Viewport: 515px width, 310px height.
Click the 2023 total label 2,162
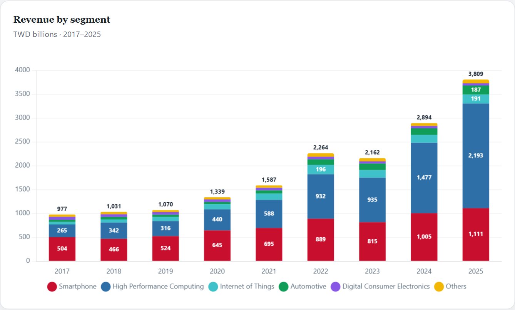tap(372, 152)
